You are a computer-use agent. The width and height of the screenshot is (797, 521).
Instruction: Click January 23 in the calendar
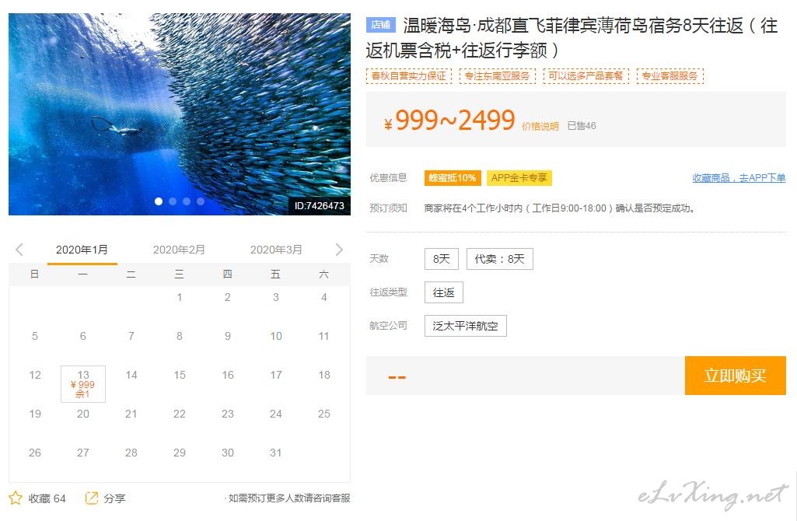coord(228,414)
